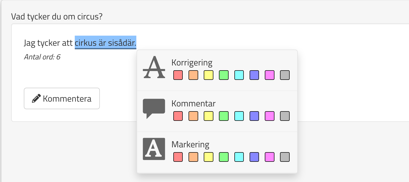Screen dimensions: 409x182
Task: Pick the green Korrigering color swatch
Action: pos(224,75)
